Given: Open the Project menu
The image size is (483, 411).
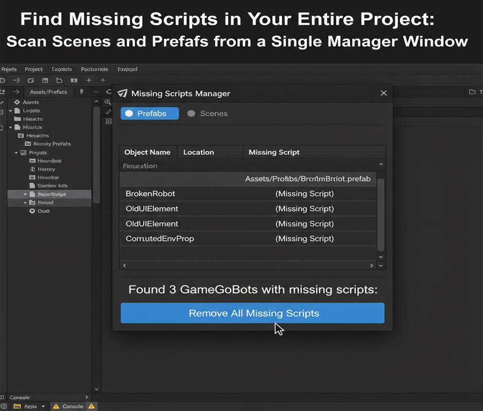Looking at the screenshot, I should pyautogui.click(x=33, y=69).
